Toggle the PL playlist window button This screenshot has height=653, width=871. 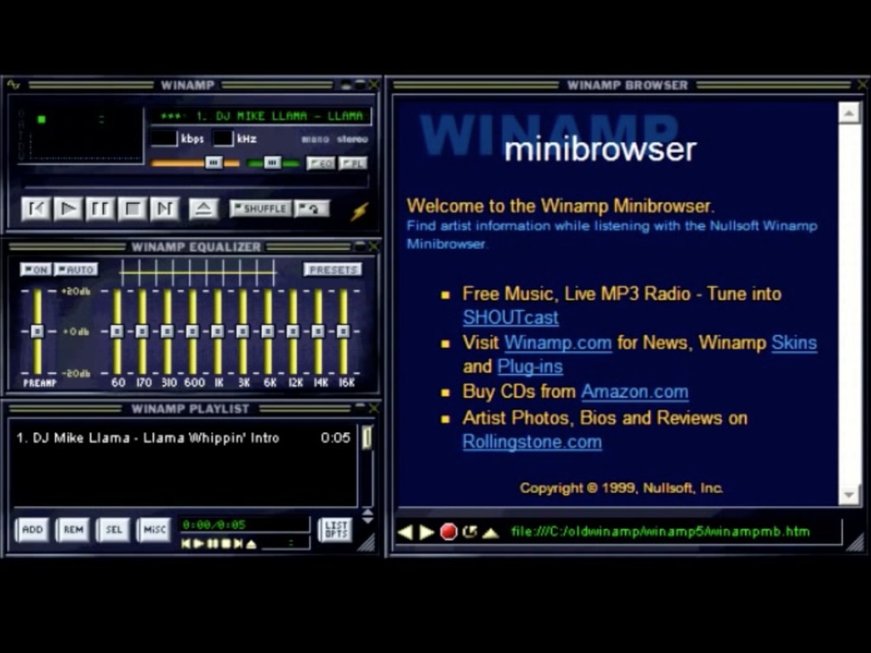coord(353,163)
